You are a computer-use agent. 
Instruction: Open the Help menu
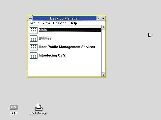[73, 23]
